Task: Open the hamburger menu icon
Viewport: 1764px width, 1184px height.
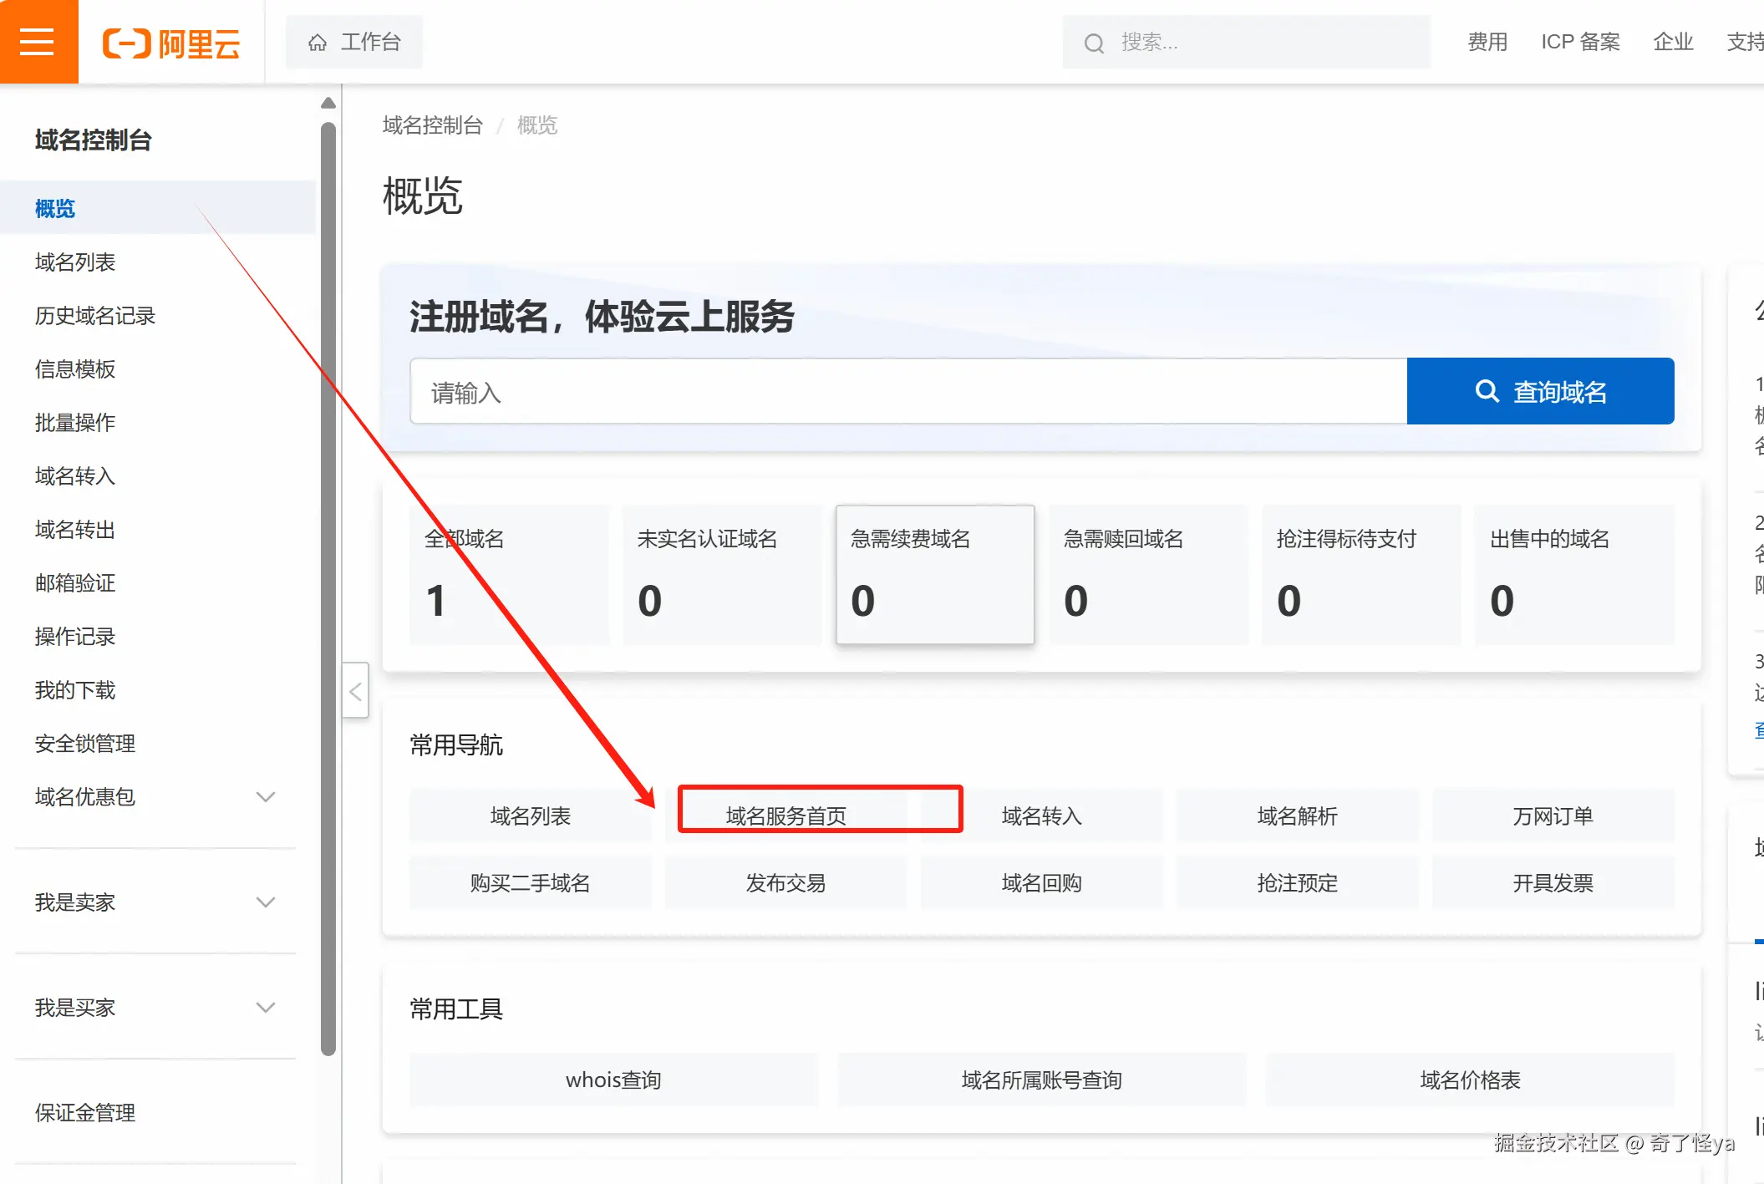Action: pos(38,42)
